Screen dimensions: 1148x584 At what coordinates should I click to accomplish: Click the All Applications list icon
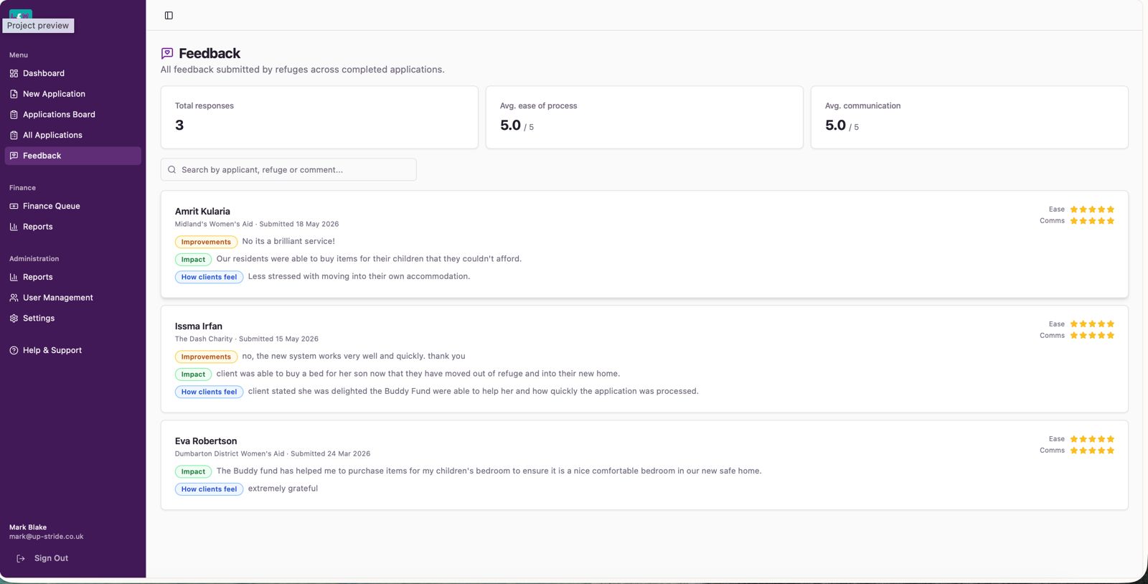14,135
